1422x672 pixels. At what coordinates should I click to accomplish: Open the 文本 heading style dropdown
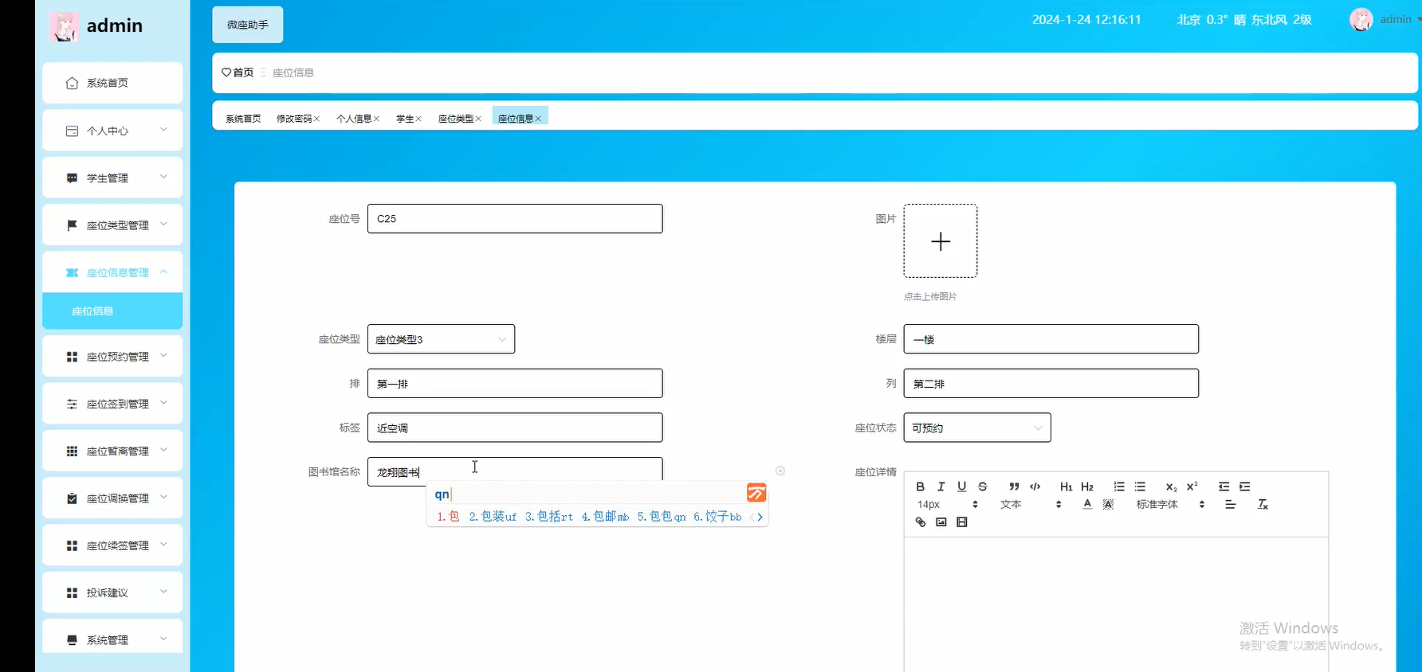click(x=1031, y=504)
